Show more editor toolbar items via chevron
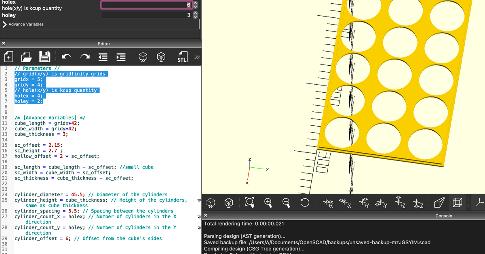 coord(197,57)
